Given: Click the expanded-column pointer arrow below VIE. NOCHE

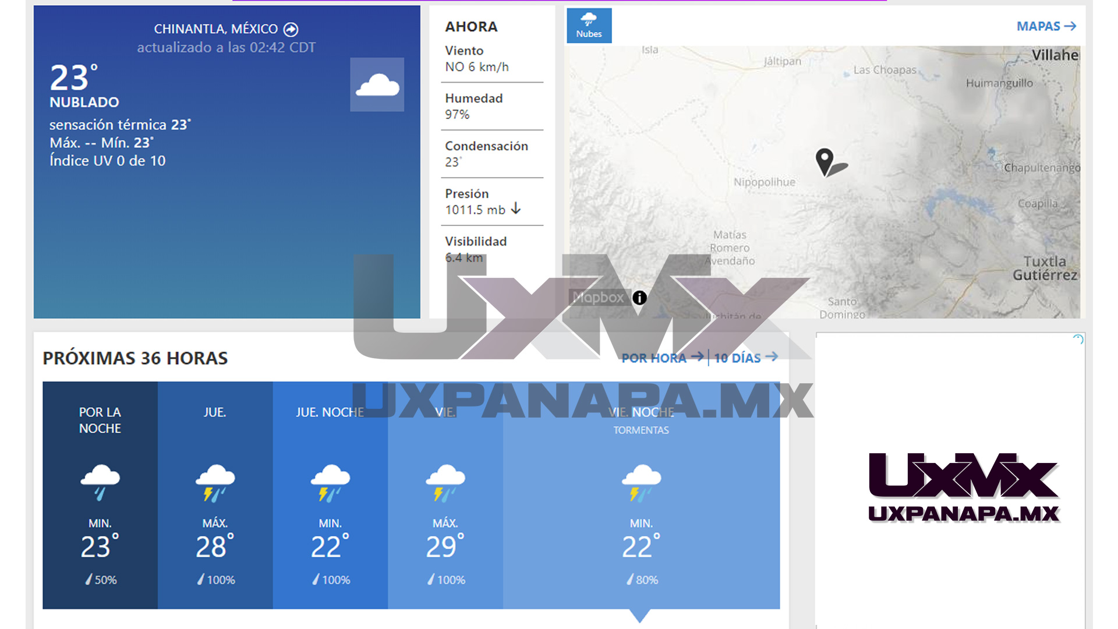Looking at the screenshot, I should (640, 616).
